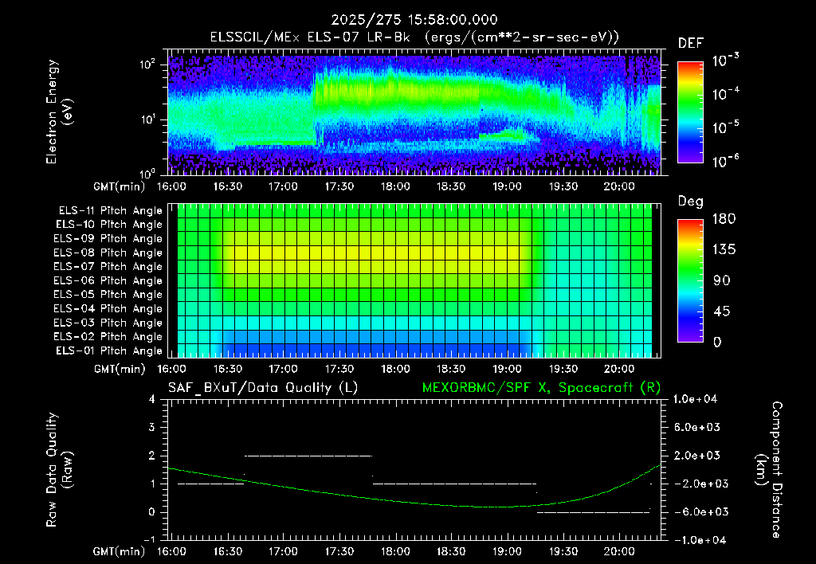Click the Raw Data Quality axis label
This screenshot has width=816, height=564.
click(59, 470)
